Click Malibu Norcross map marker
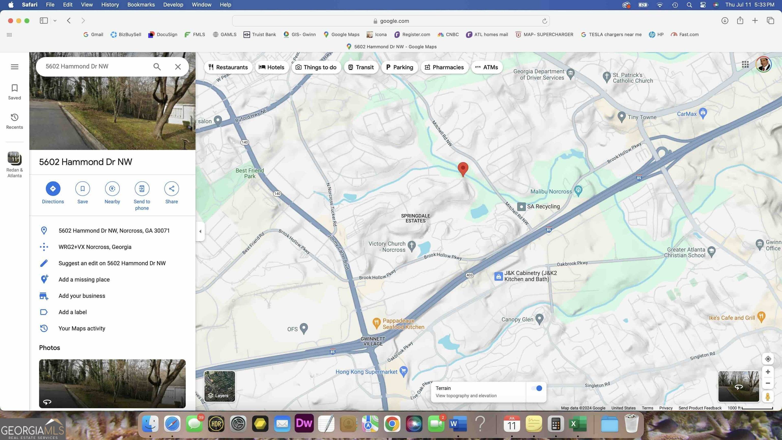The image size is (782, 440). [x=578, y=191]
